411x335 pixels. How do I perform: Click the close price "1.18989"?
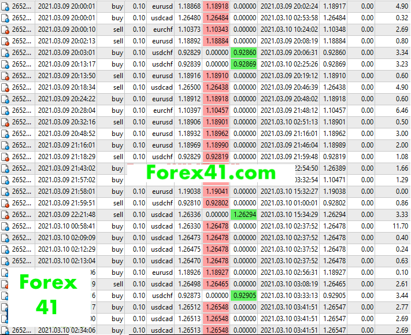[334, 145]
